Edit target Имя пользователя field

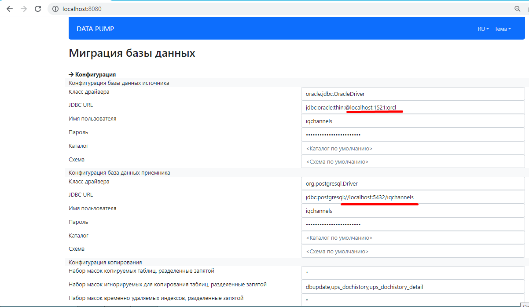click(413, 211)
